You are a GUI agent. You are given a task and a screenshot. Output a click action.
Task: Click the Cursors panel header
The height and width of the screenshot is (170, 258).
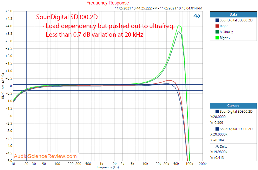(x=233, y=106)
